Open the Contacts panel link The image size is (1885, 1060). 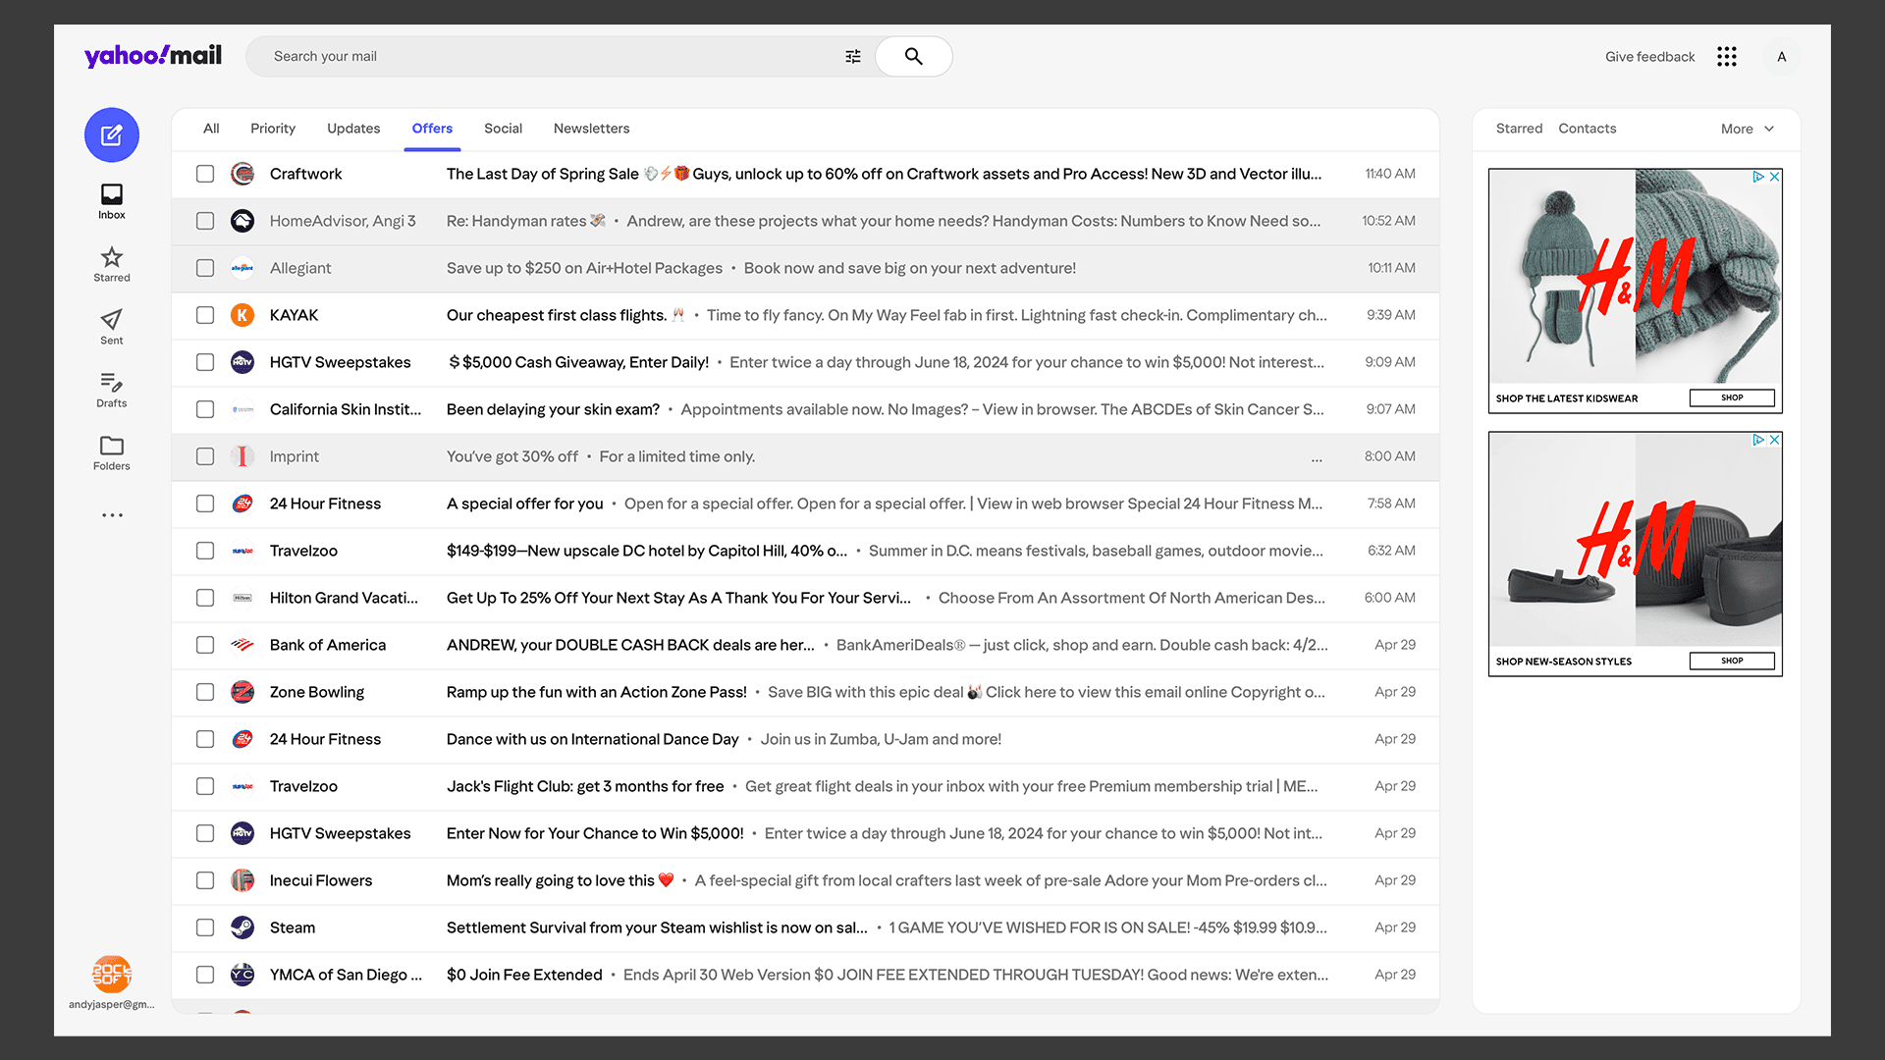click(x=1587, y=129)
